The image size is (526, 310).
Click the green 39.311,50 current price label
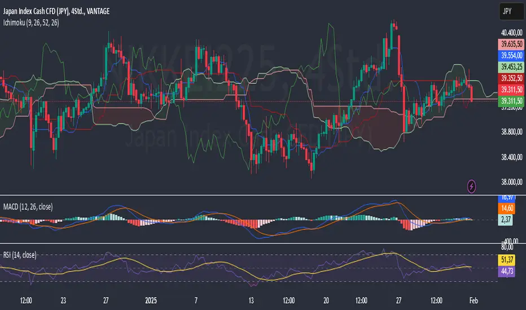(511, 101)
